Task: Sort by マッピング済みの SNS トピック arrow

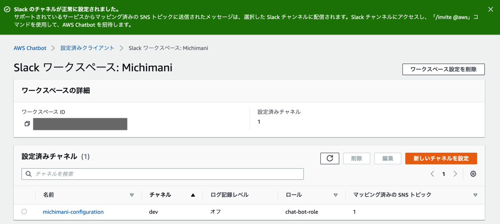Action: (x=475, y=195)
